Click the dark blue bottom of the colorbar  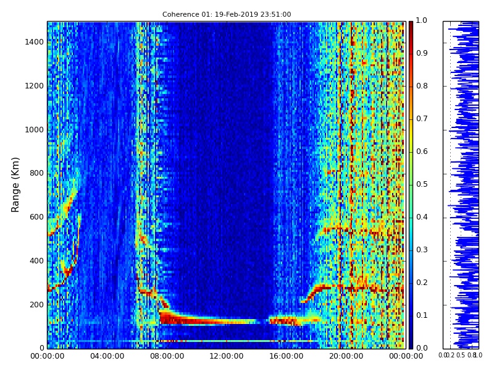[411, 343]
